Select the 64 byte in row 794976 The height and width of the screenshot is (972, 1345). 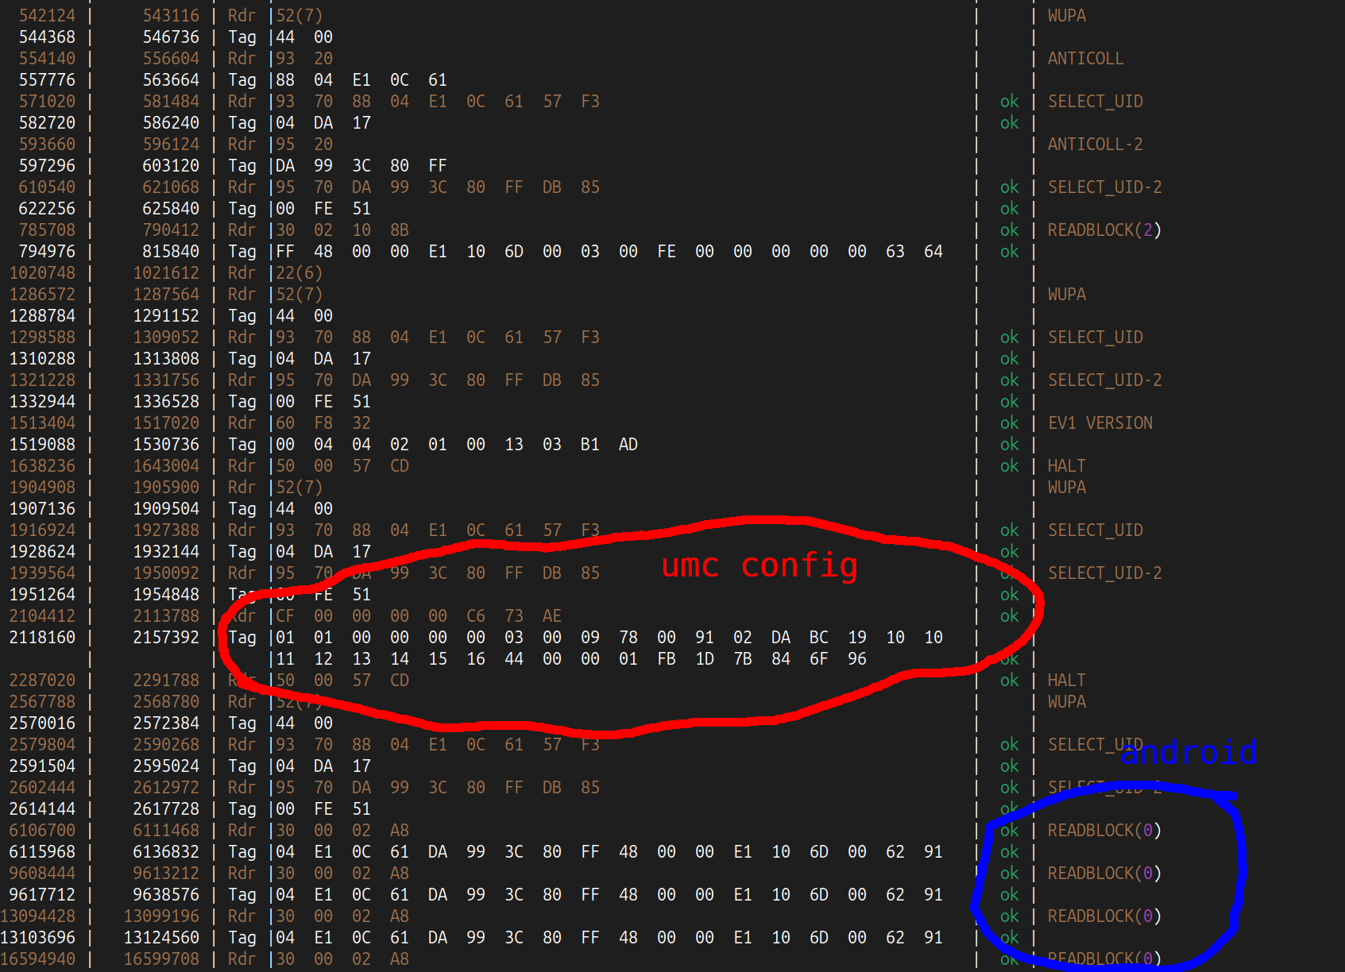click(933, 252)
